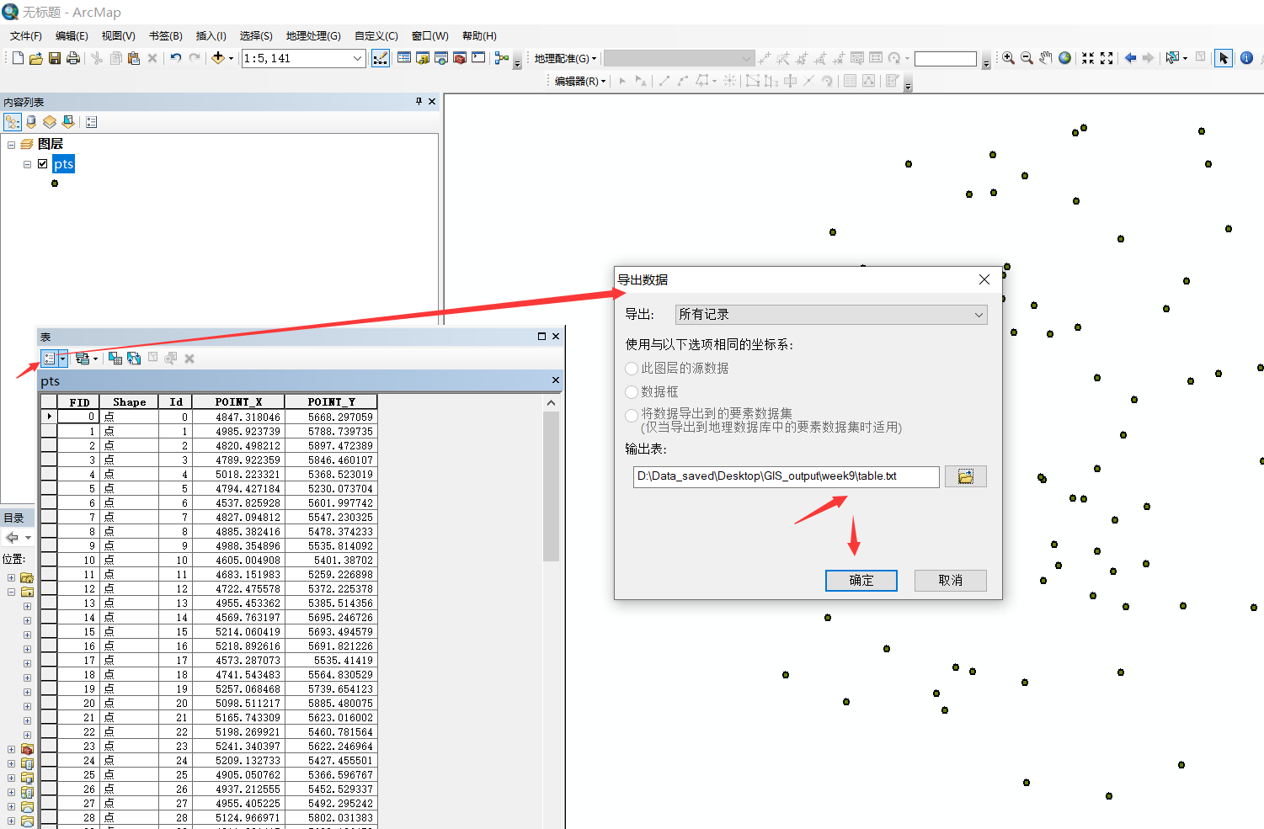
Task: Activate the Select Elements arrow tool
Action: [1224, 58]
